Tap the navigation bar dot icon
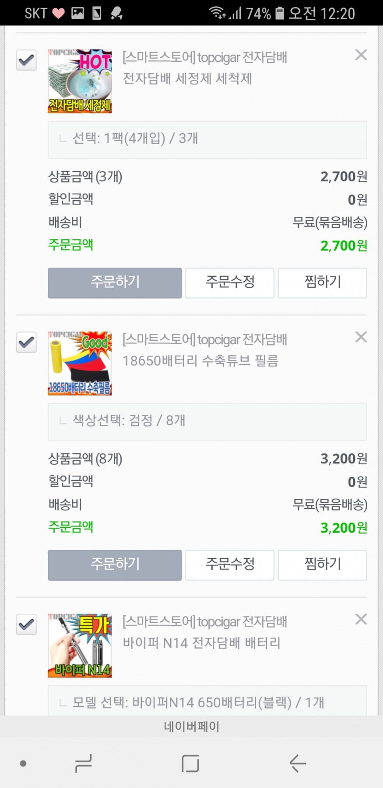Screen dimensions: 383x788 [x=23, y=764]
